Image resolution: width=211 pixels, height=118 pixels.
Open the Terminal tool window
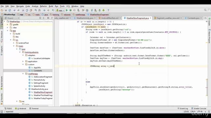pos(34,108)
